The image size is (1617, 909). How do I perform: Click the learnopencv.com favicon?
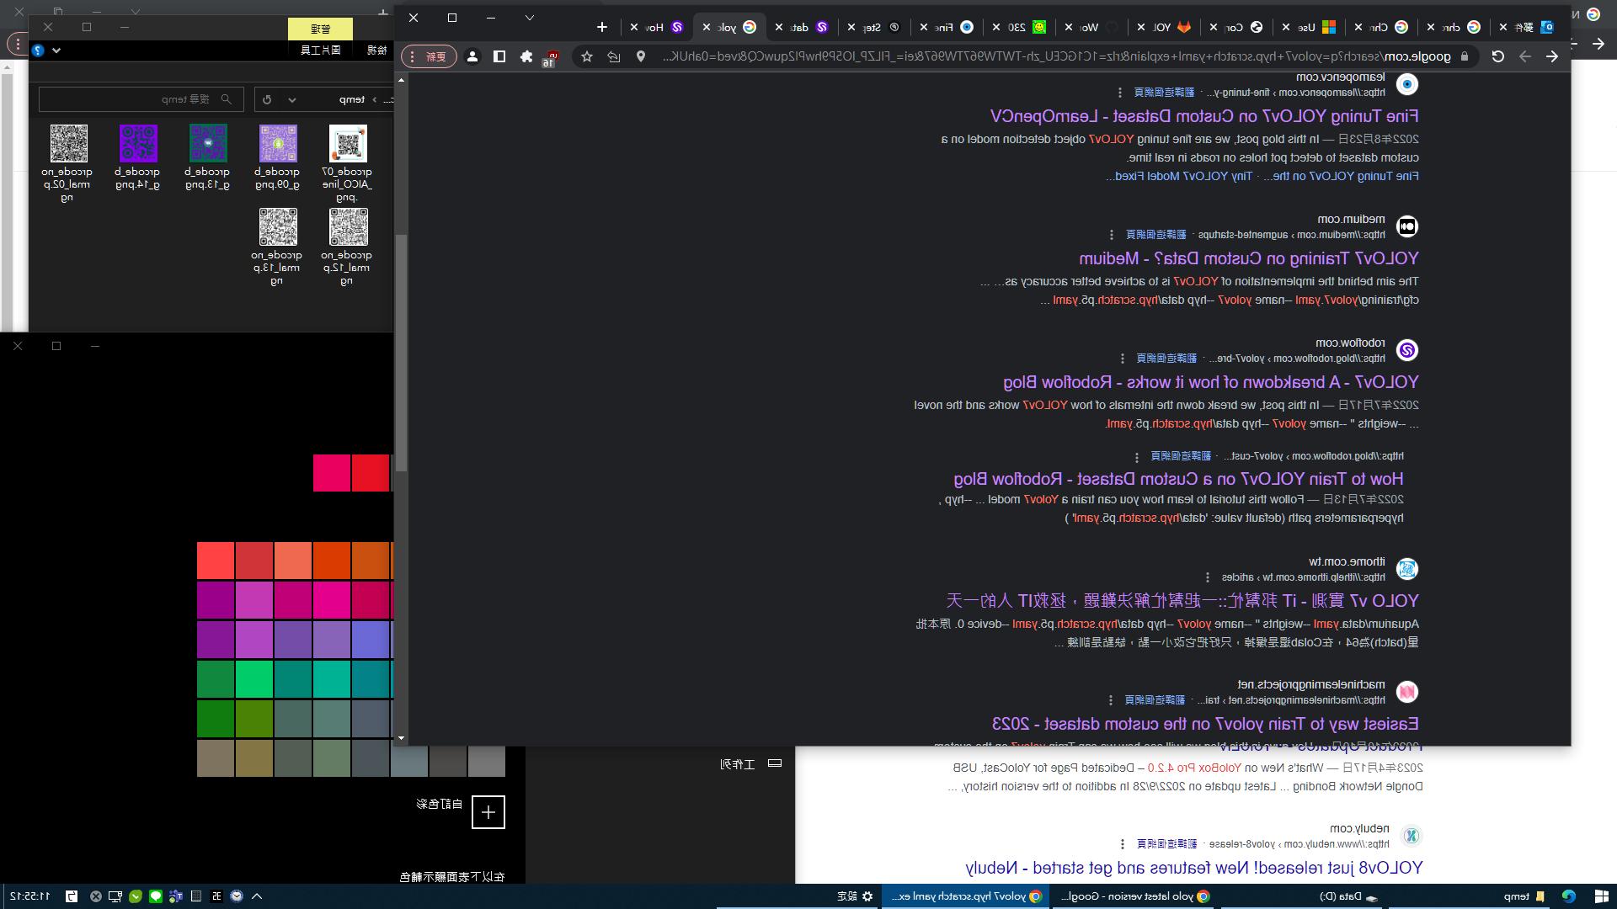tap(1407, 84)
